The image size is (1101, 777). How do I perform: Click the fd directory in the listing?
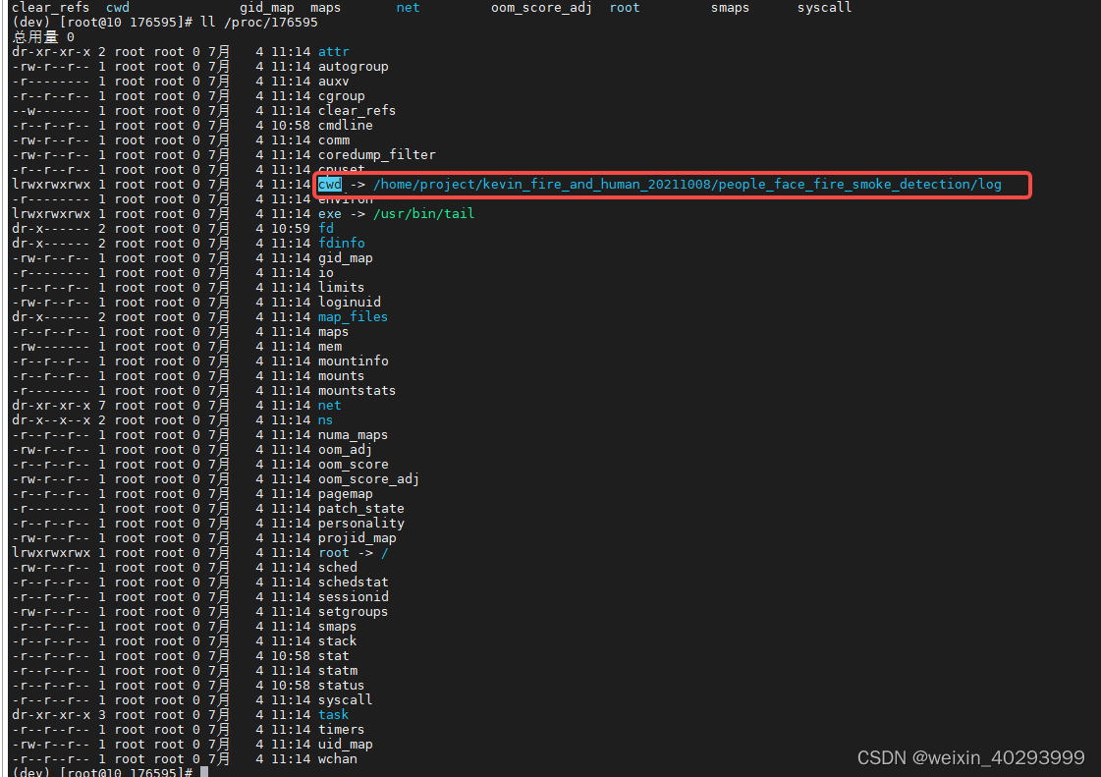point(326,228)
